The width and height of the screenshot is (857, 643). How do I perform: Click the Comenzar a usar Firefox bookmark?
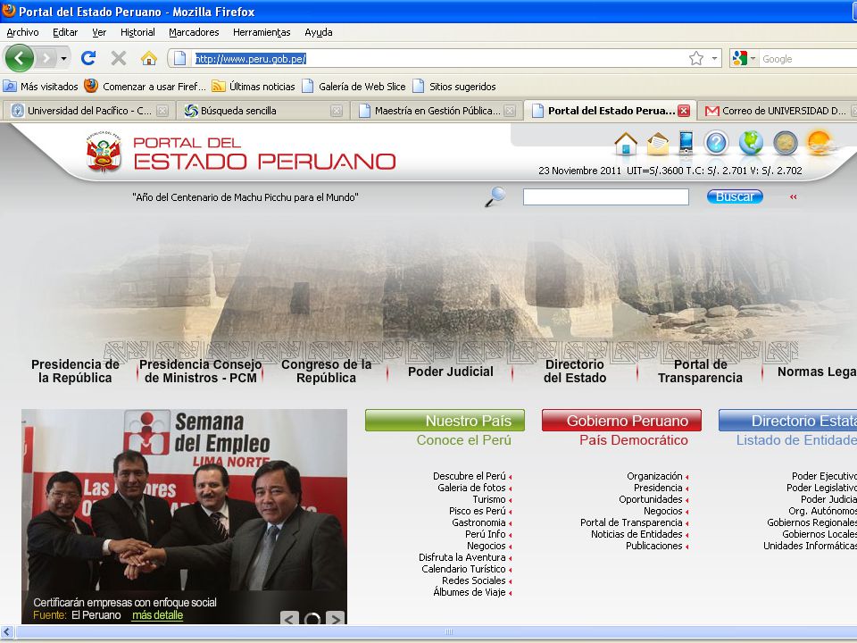tap(146, 87)
